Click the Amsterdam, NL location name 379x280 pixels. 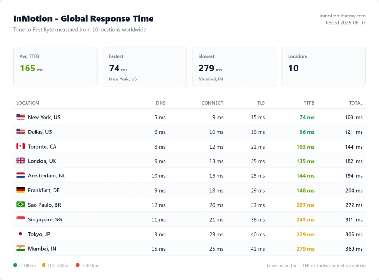(46, 176)
